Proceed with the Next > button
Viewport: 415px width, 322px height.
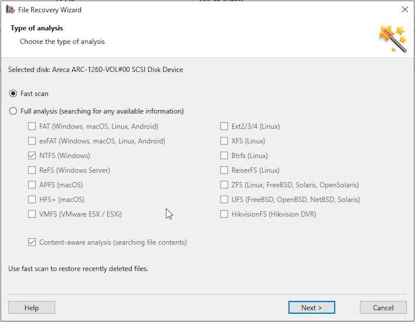(311, 307)
